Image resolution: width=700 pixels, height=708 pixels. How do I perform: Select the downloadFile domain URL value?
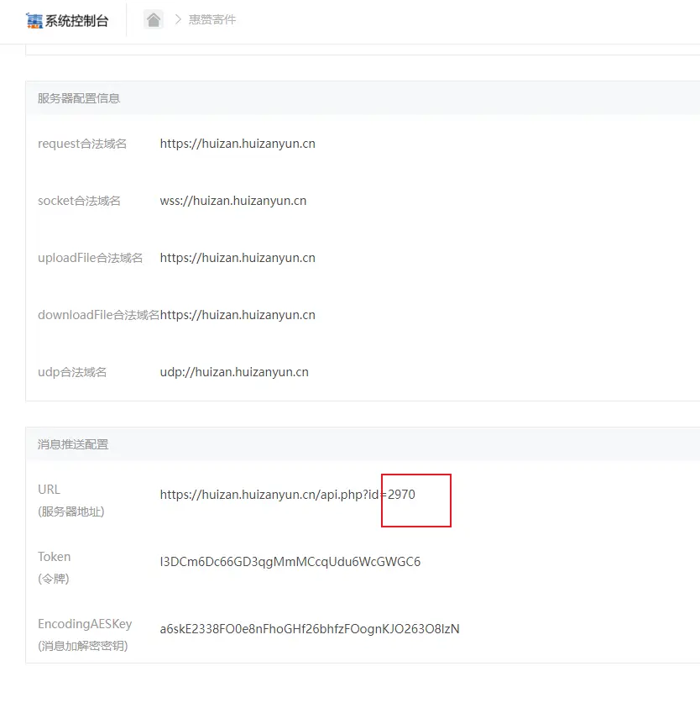[x=238, y=315]
